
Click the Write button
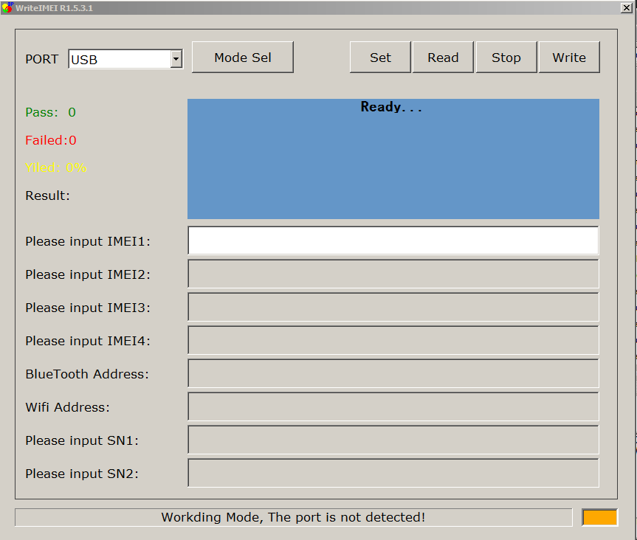point(569,58)
